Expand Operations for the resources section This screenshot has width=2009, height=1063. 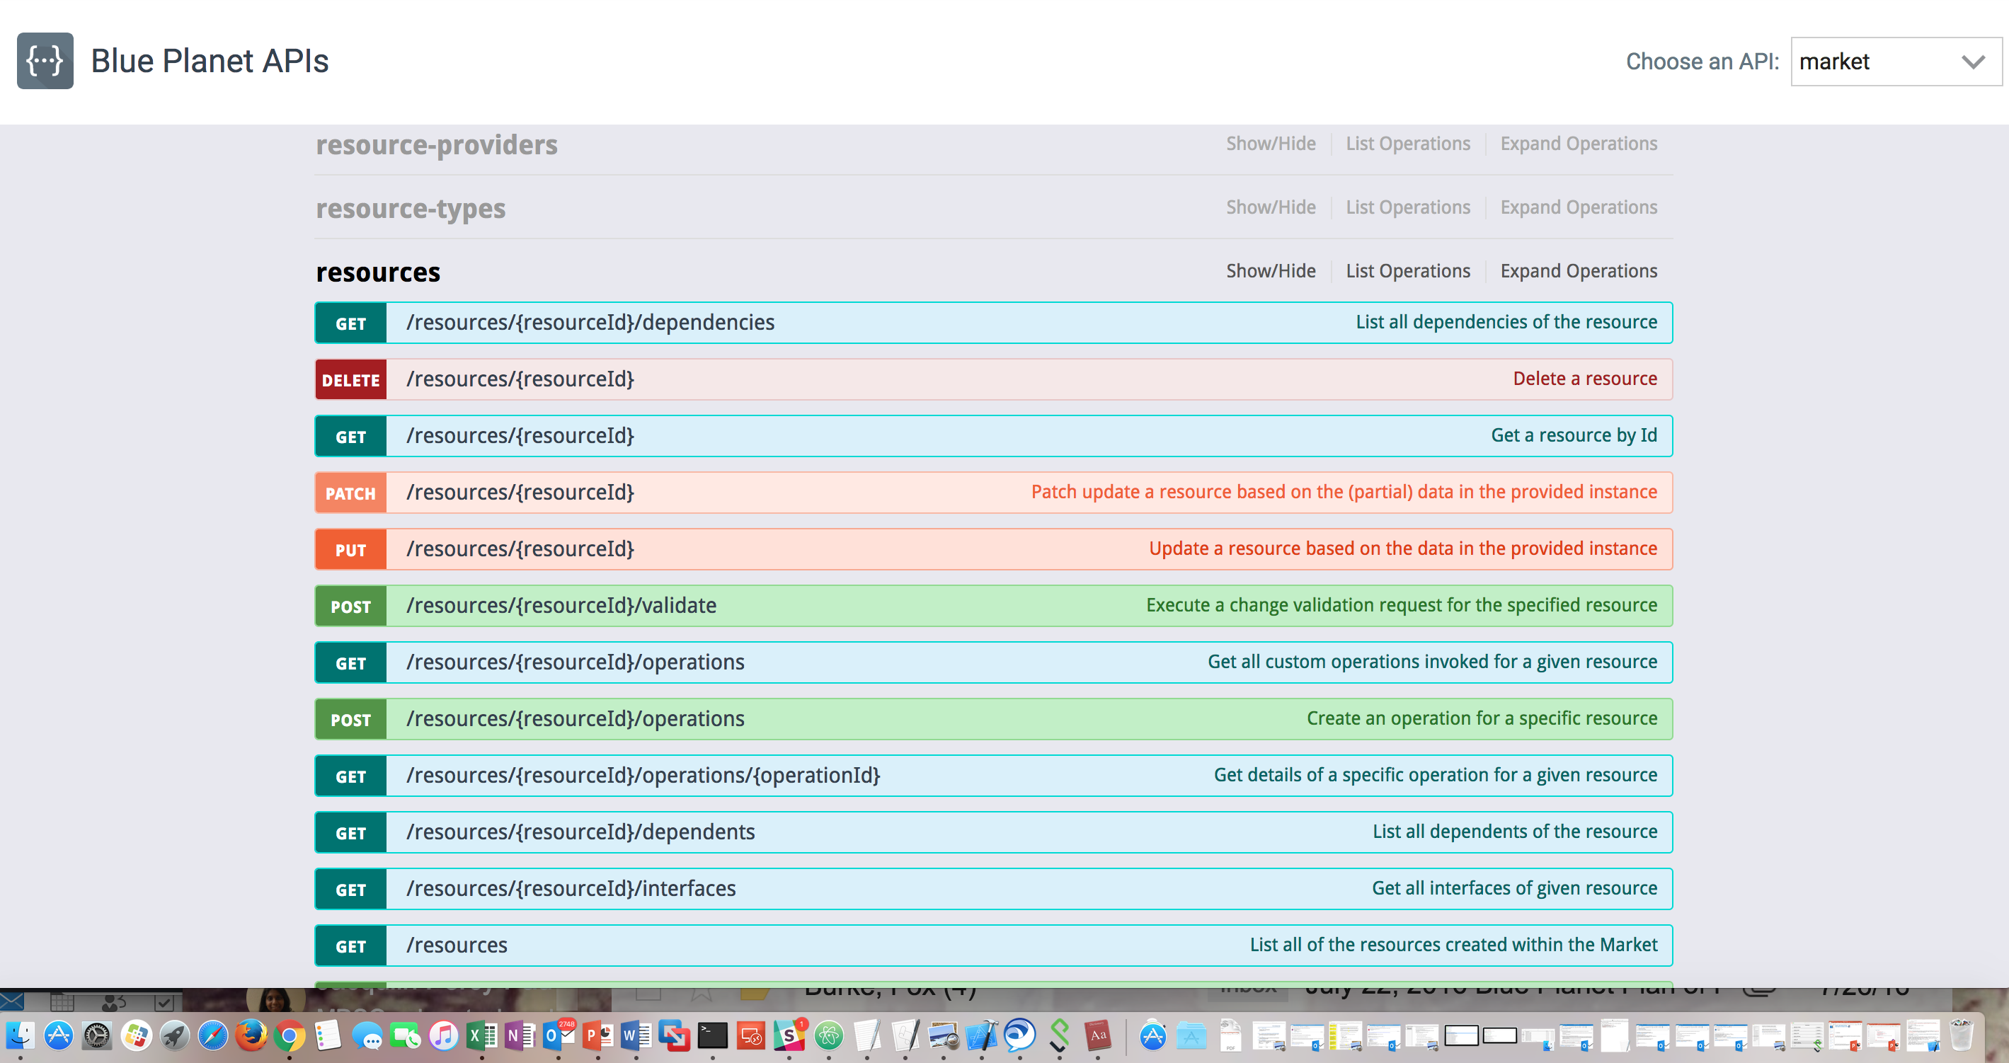pyautogui.click(x=1578, y=270)
